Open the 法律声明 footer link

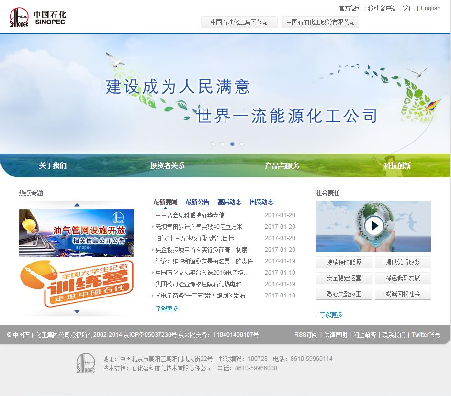[x=335, y=335]
